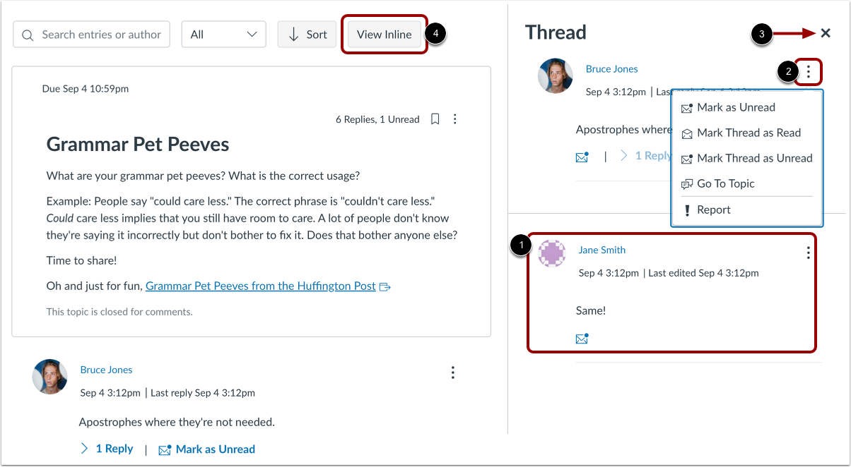
Task: Click inside the Search entries or author field
Action: (x=99, y=34)
